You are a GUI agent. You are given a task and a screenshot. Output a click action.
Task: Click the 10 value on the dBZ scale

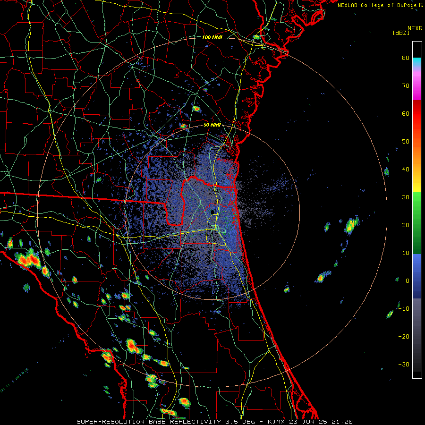[x=406, y=253]
